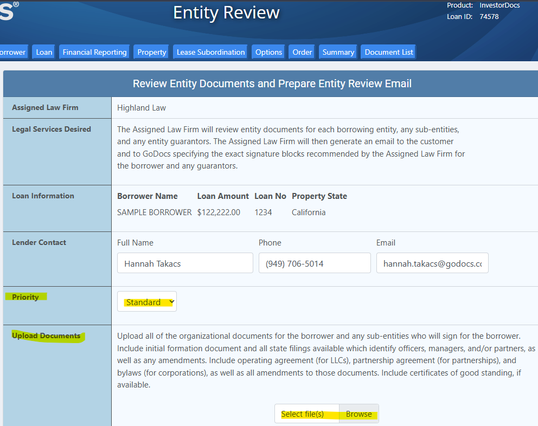The height and width of the screenshot is (426, 538).
Task: Click the Loan Information row label
Action: point(43,196)
